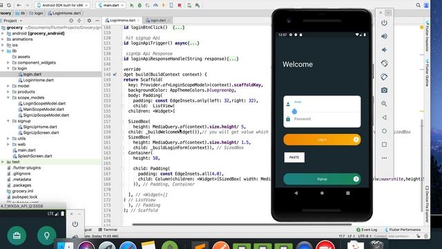Click the sync/refresh toolbar icon
Image resolution: width=442 pixels, height=249 pixels.
(9, 6)
